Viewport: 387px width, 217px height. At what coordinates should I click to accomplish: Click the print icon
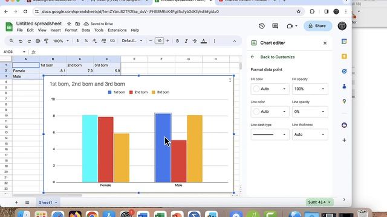pyautogui.click(x=37, y=41)
